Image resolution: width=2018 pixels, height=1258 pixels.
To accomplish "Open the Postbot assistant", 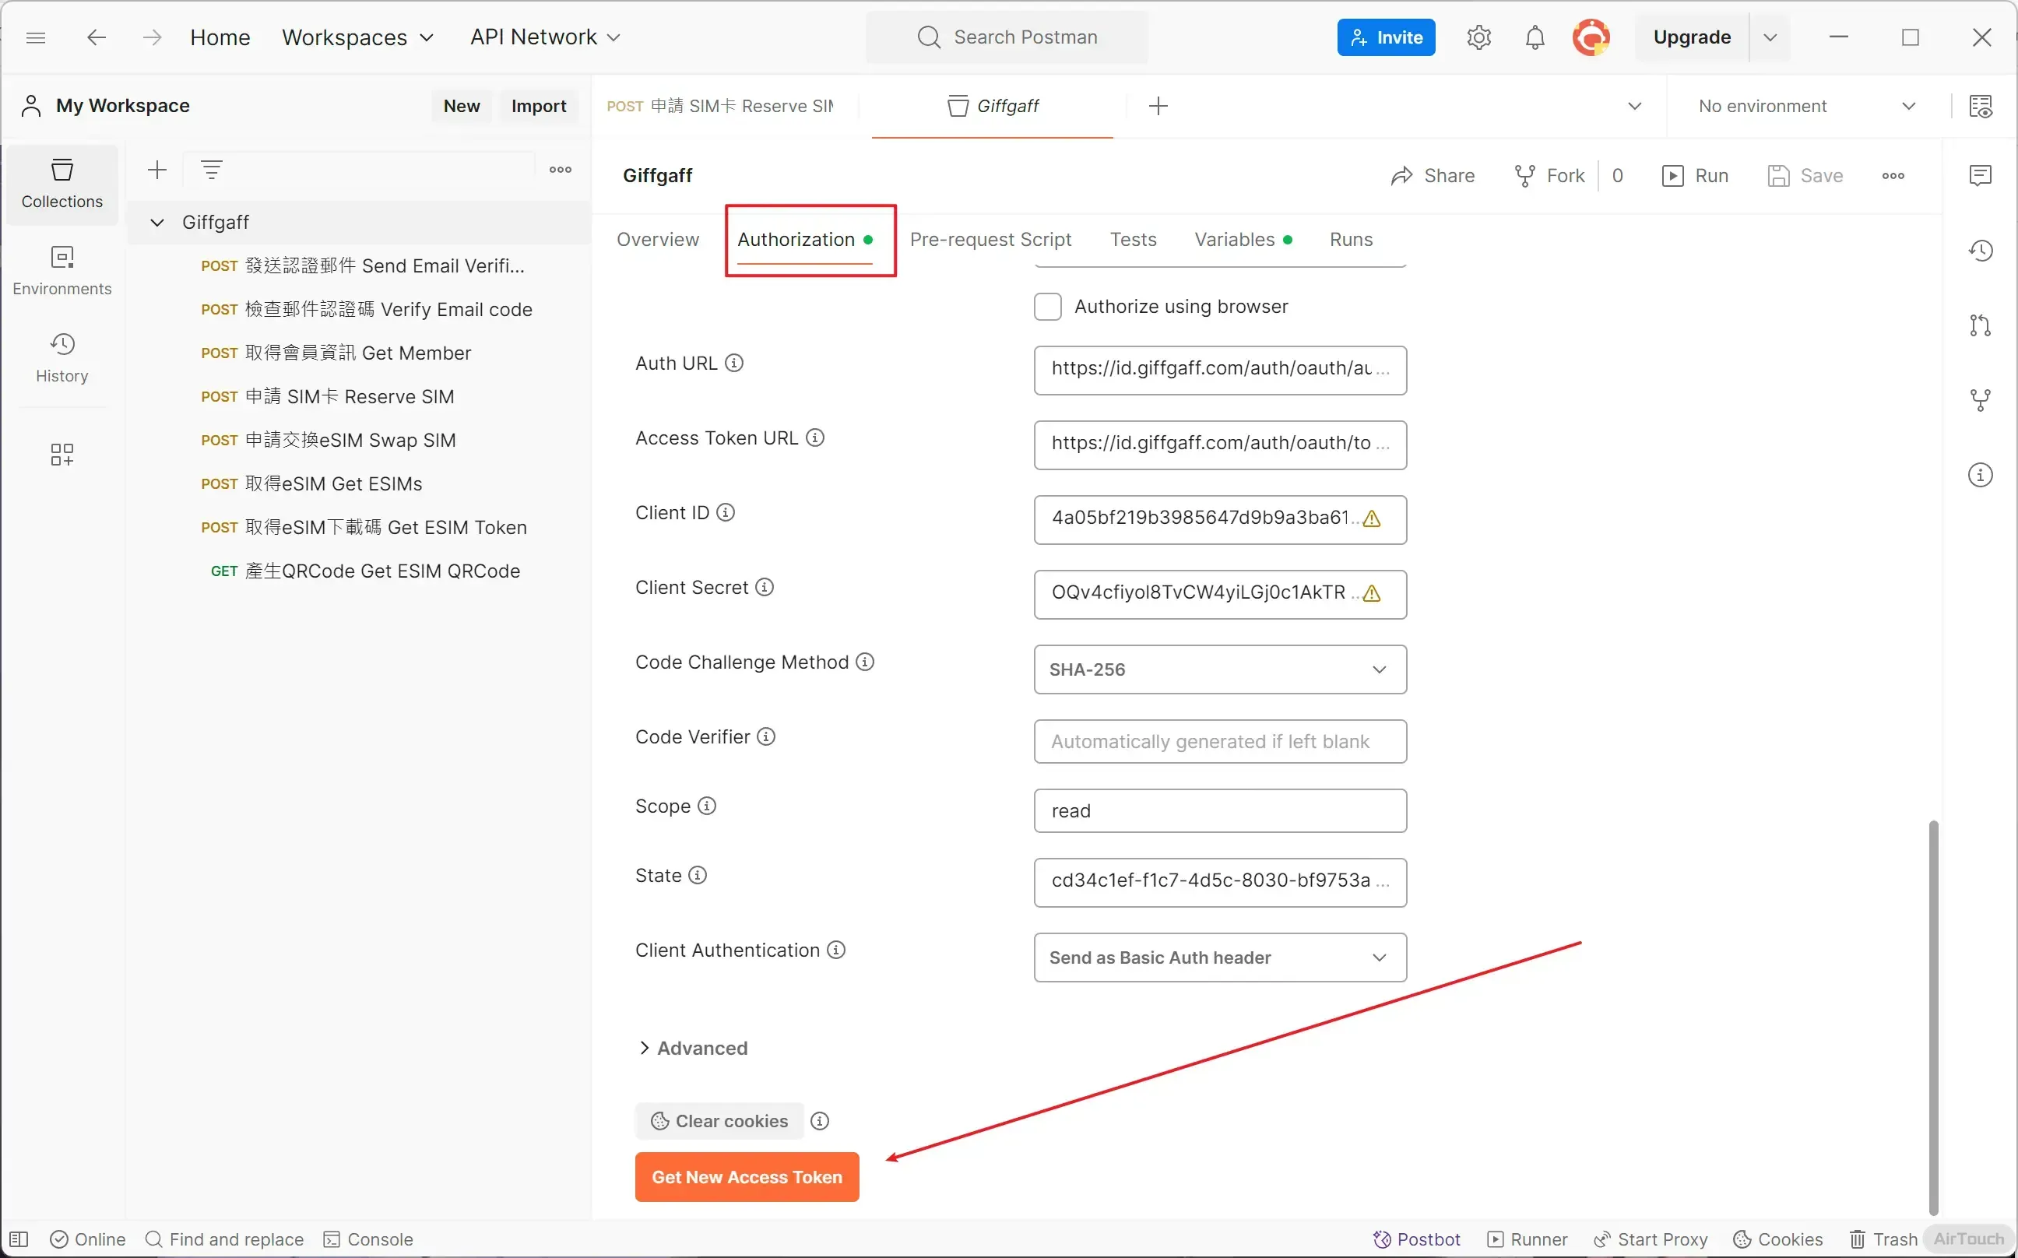I will pyautogui.click(x=1415, y=1239).
